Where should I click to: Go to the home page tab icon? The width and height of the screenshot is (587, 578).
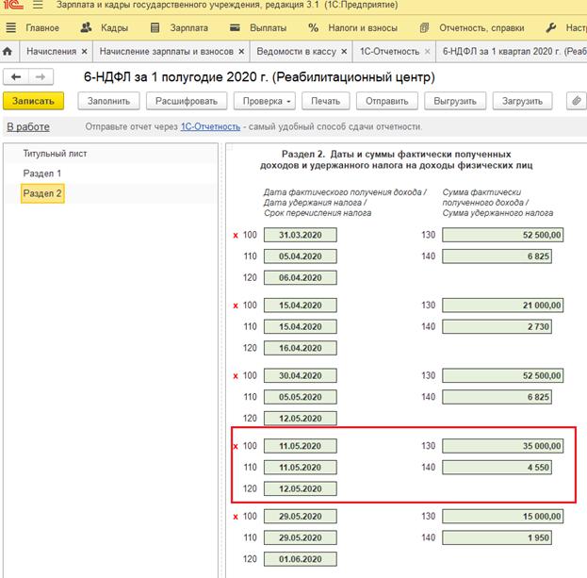coord(8,50)
